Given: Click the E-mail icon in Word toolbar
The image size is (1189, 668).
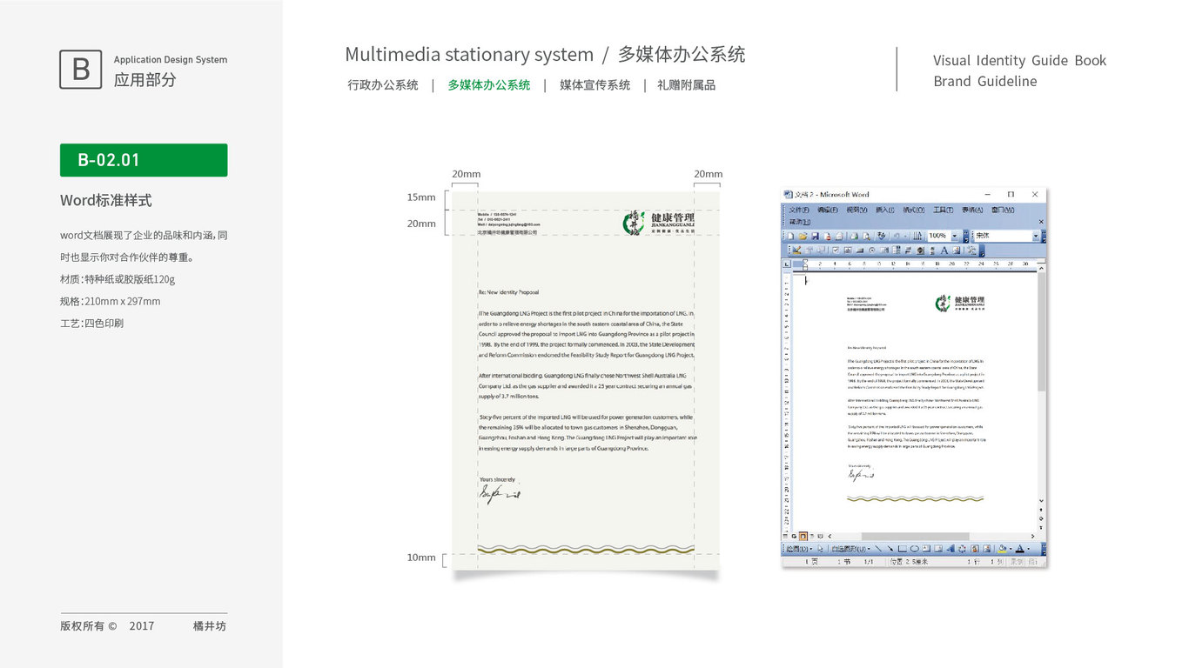Looking at the screenshot, I should (x=839, y=236).
